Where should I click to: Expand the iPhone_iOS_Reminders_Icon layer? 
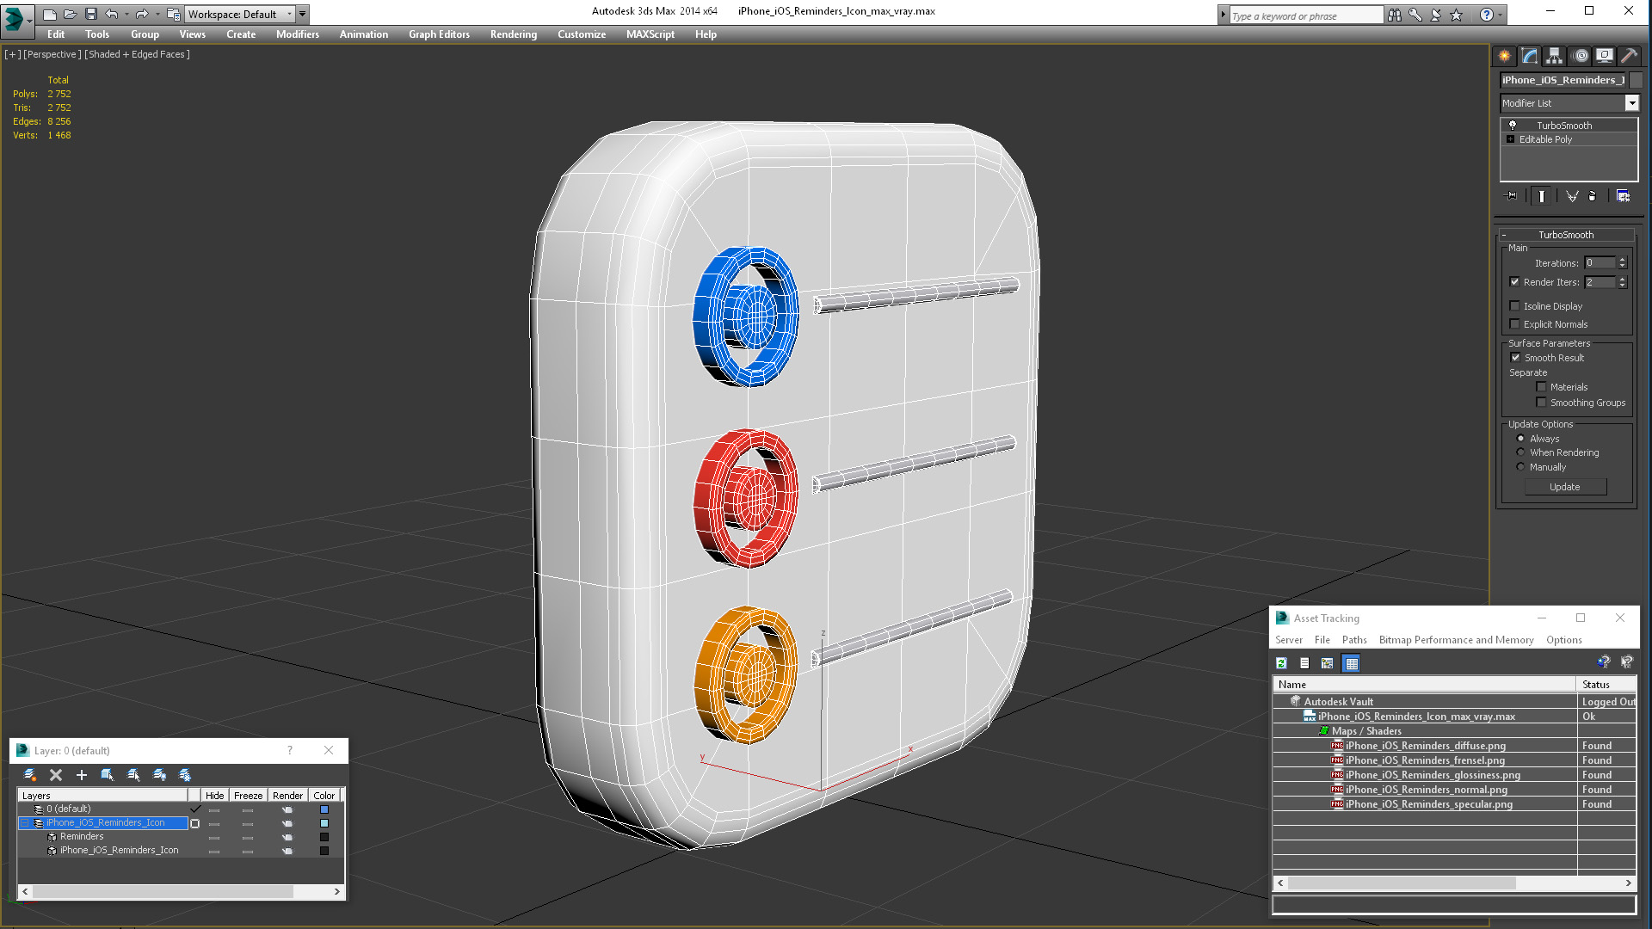point(25,822)
